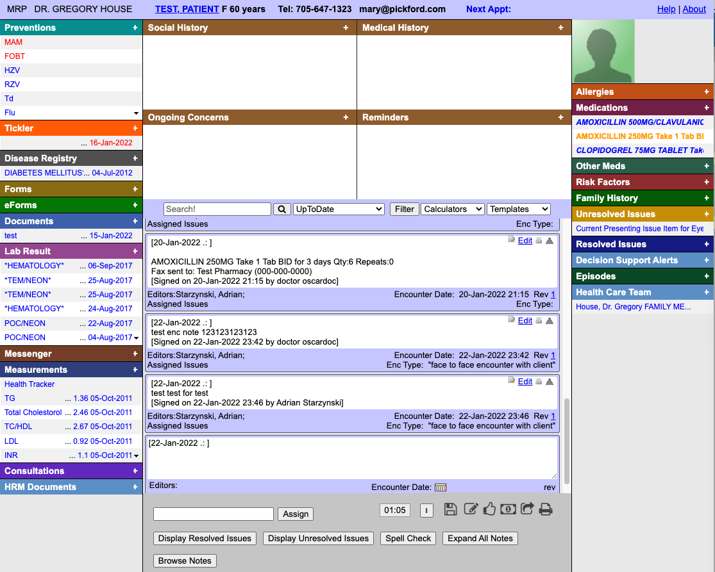Viewport: 715px width, 572px height.
Task: Open the Calculators dropdown
Action: [x=452, y=209]
